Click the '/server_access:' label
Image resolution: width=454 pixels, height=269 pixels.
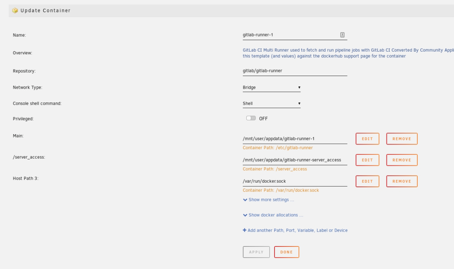[x=29, y=157]
